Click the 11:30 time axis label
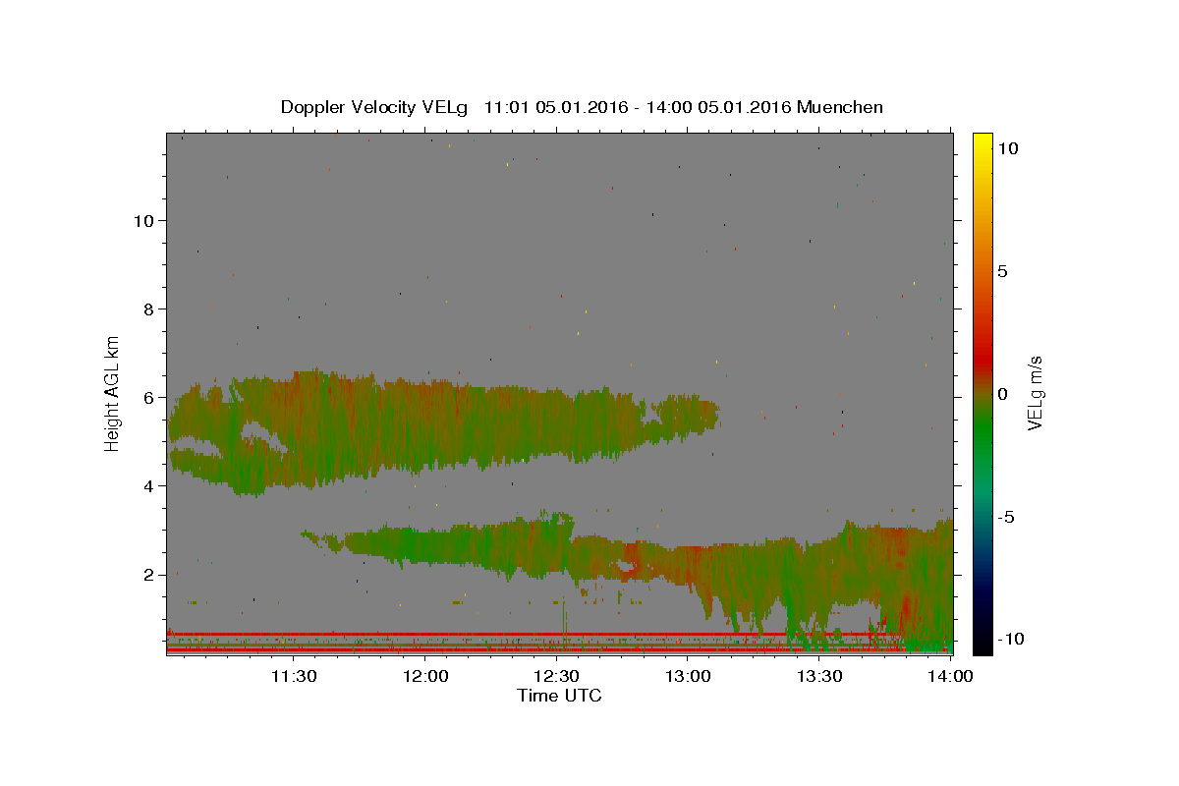 tap(293, 676)
